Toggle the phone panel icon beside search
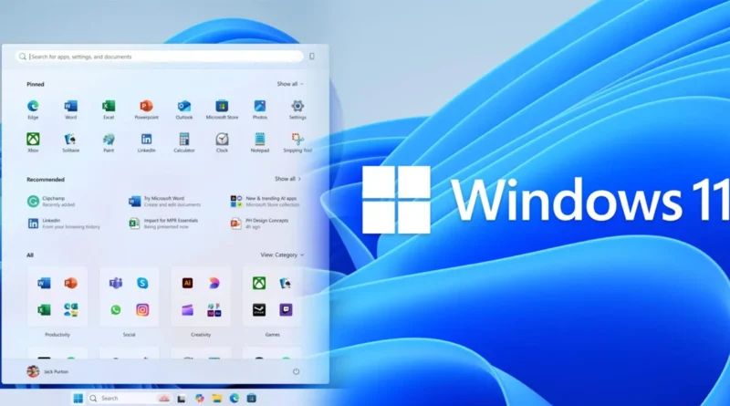The width and height of the screenshot is (730, 406). click(x=312, y=57)
